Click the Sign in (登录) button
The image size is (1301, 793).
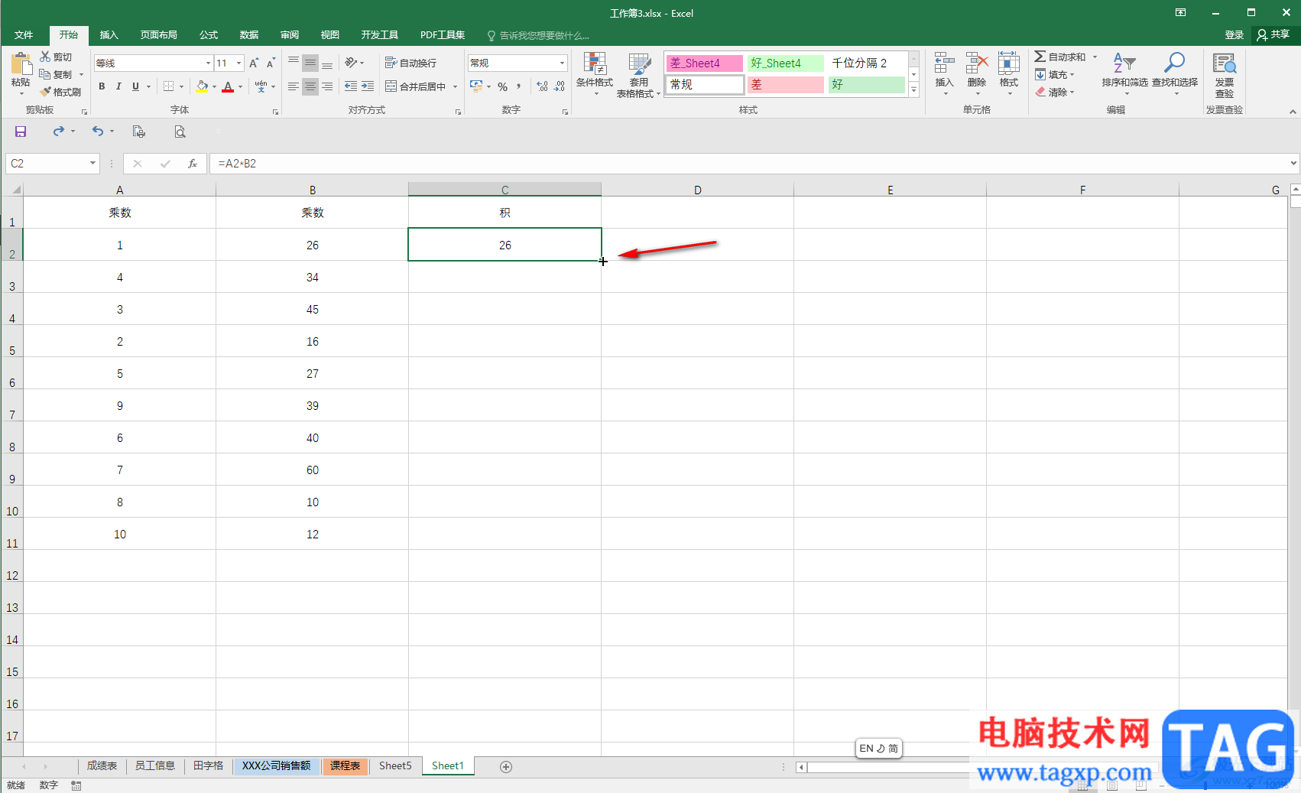coord(1234,35)
